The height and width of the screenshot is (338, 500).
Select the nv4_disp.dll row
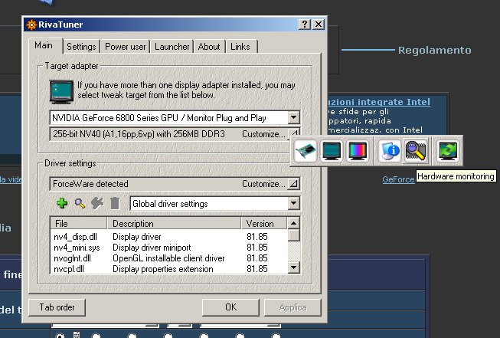(x=168, y=237)
